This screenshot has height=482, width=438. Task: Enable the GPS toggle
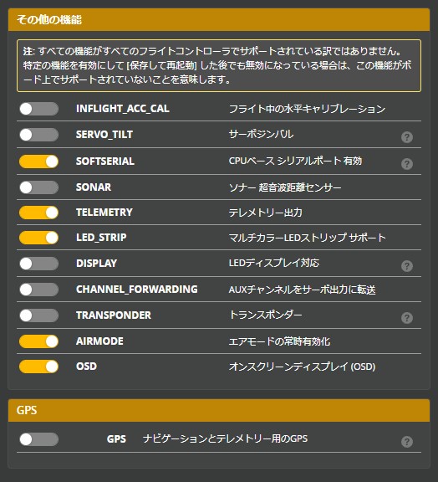[x=38, y=439]
